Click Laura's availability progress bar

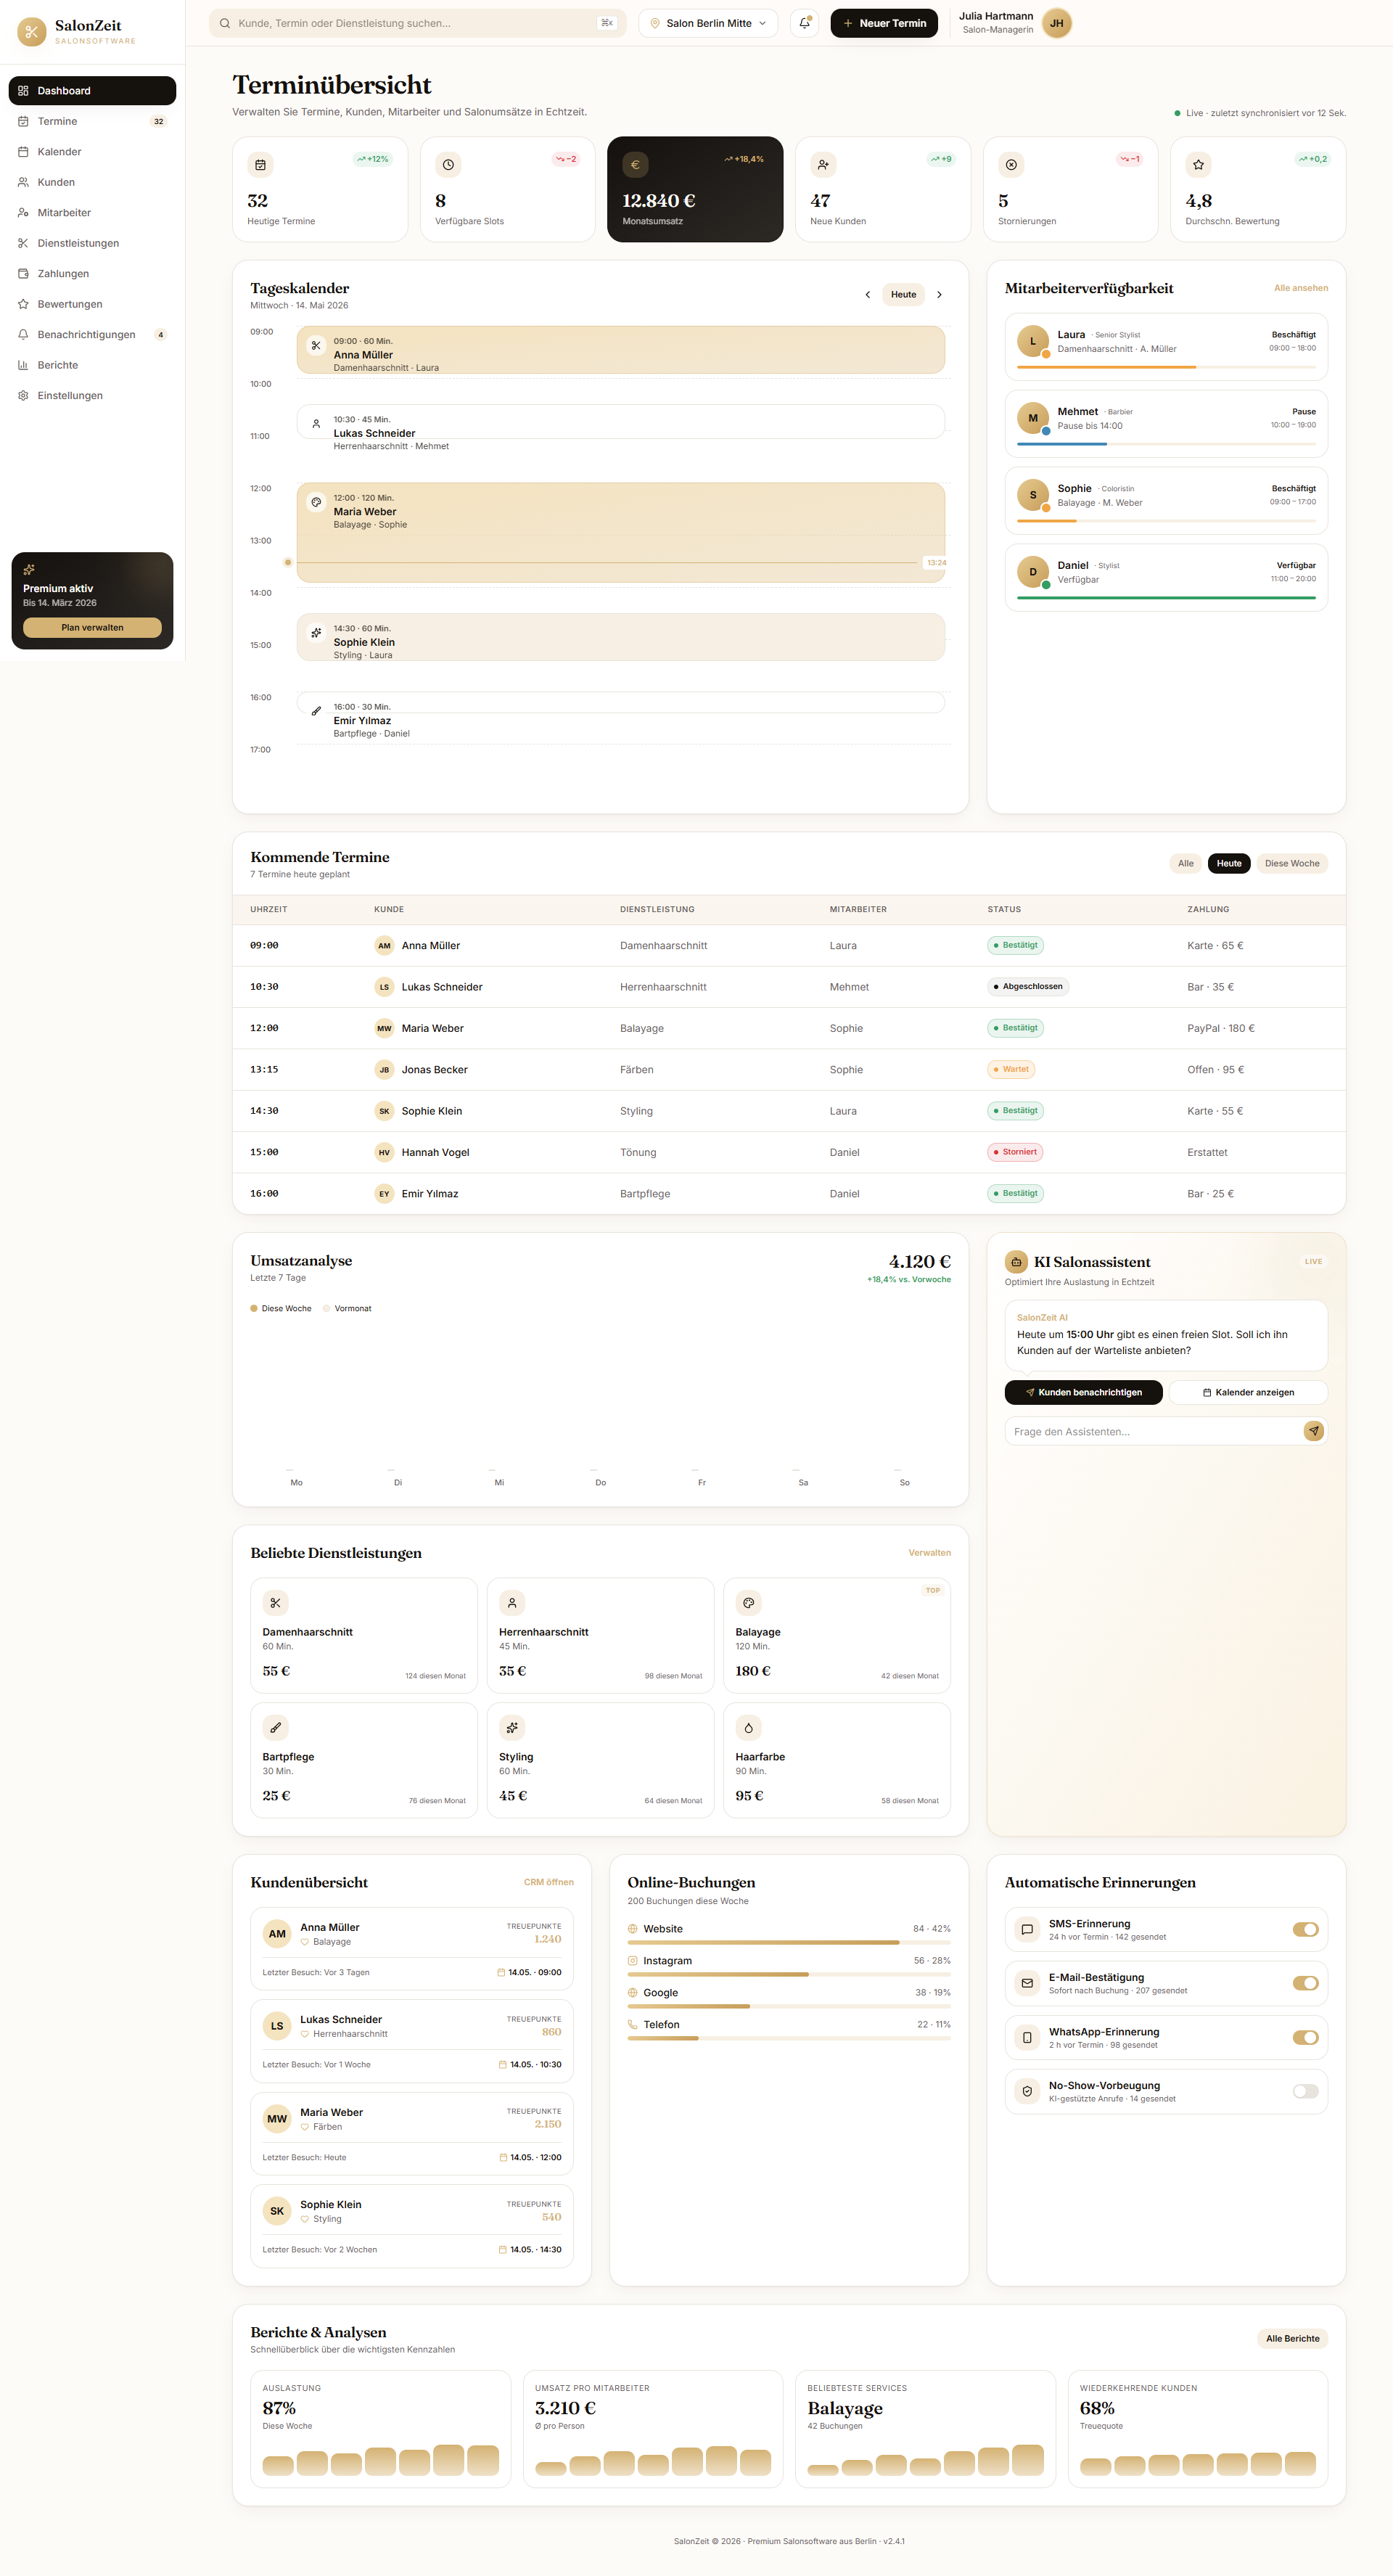pyautogui.click(x=1166, y=367)
